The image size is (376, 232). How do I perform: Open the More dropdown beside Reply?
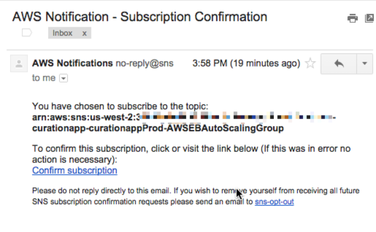(364, 64)
